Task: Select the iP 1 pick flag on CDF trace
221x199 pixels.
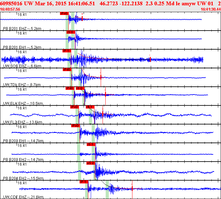Action: (x=84, y=182)
